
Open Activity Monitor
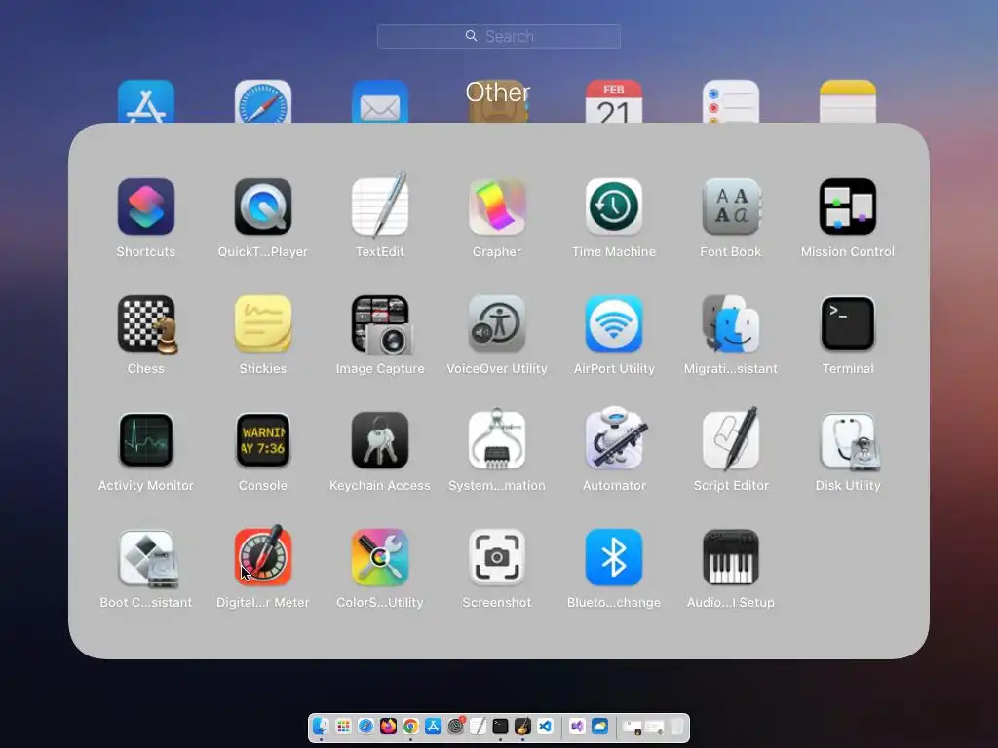click(x=146, y=440)
